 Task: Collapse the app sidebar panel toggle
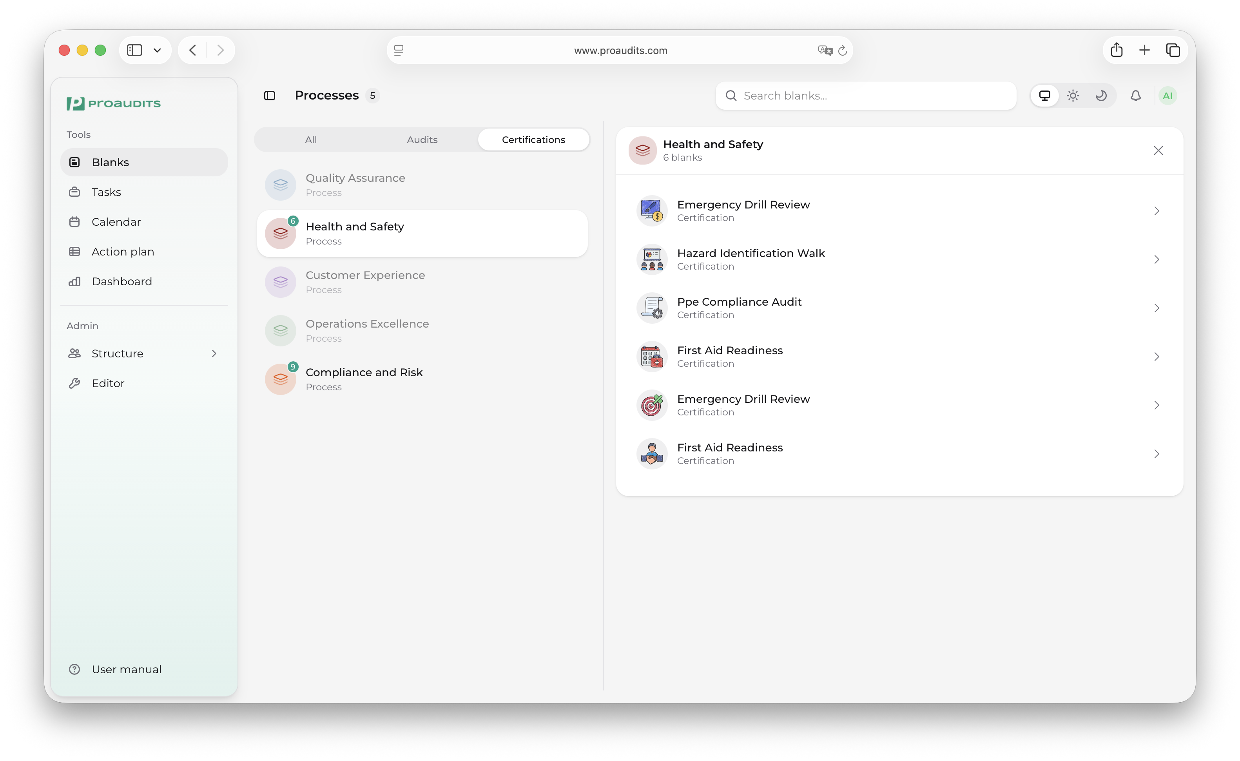click(x=270, y=96)
